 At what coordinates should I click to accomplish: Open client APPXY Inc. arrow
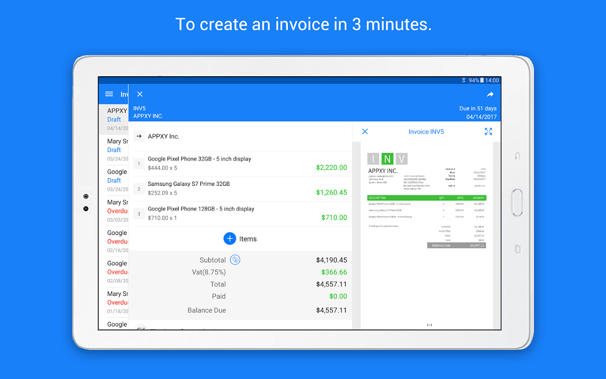point(139,136)
